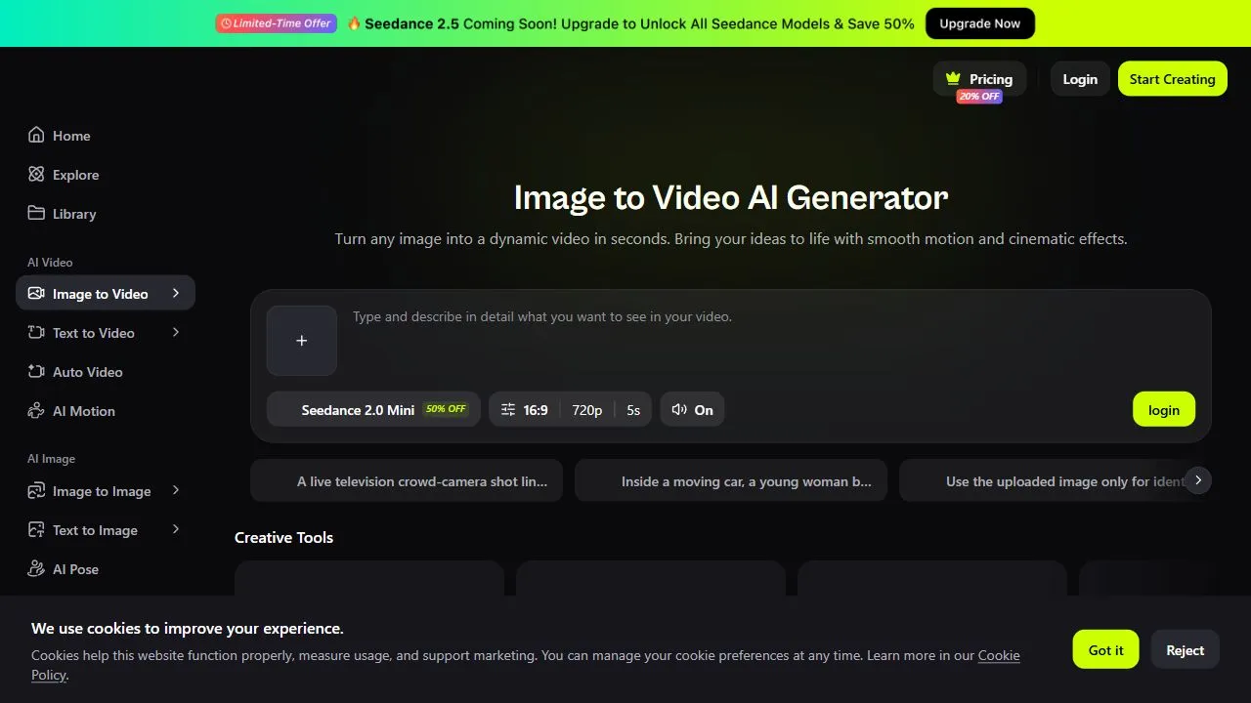This screenshot has height=703, width=1251.
Task: Click Login in the header
Action: pos(1080,79)
